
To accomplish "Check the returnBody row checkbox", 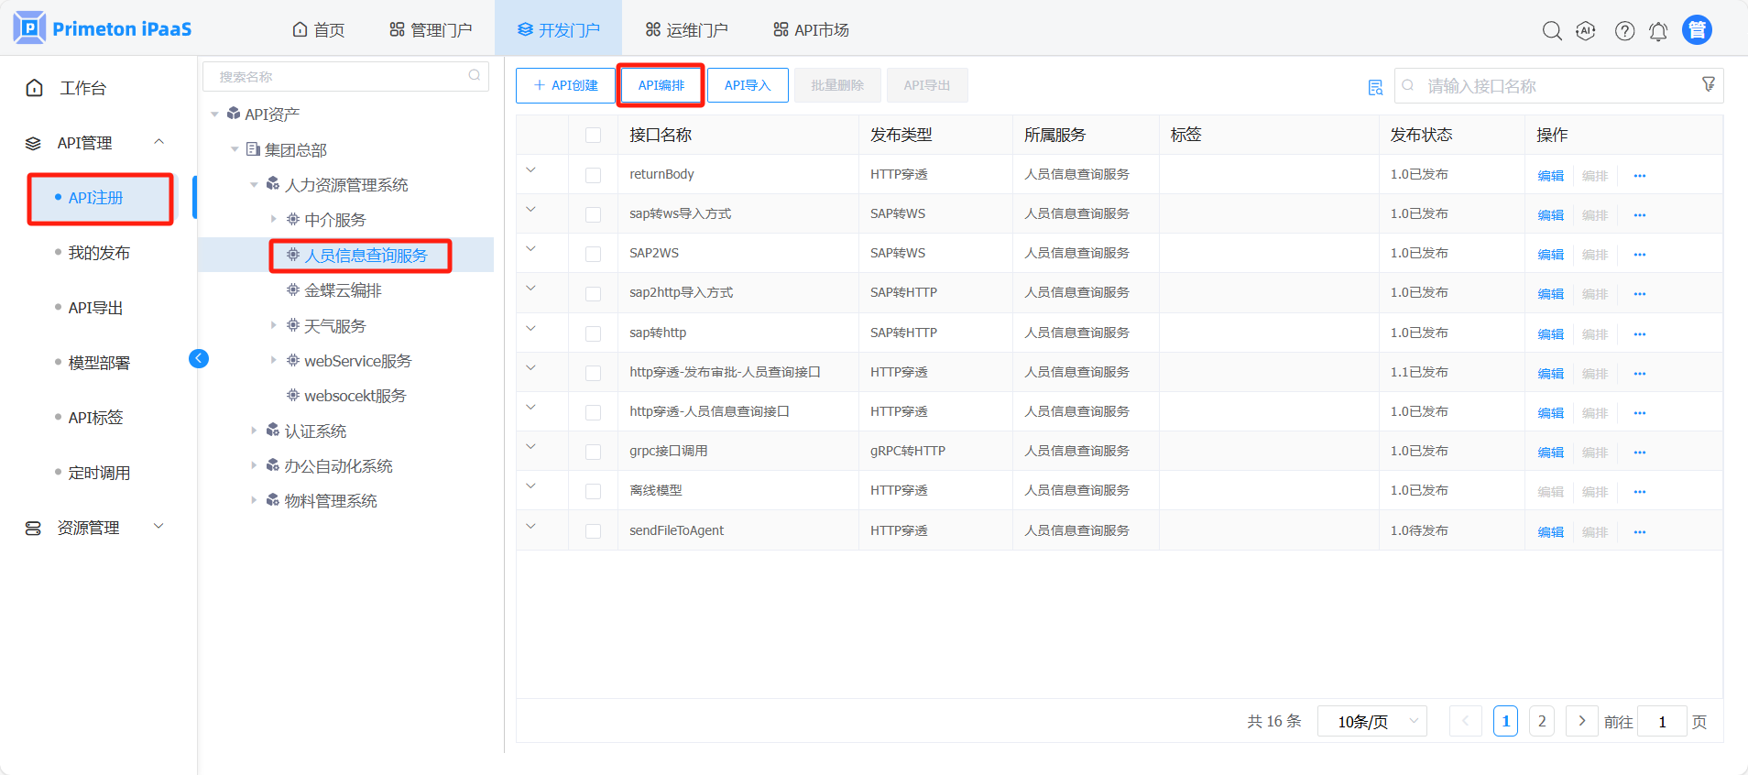I will [594, 175].
